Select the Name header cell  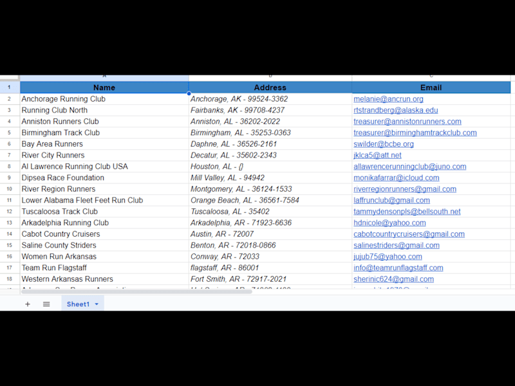coord(104,87)
